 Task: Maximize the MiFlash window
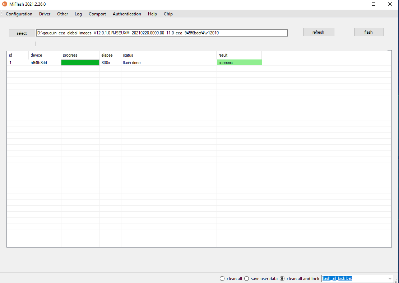pos(374,4)
